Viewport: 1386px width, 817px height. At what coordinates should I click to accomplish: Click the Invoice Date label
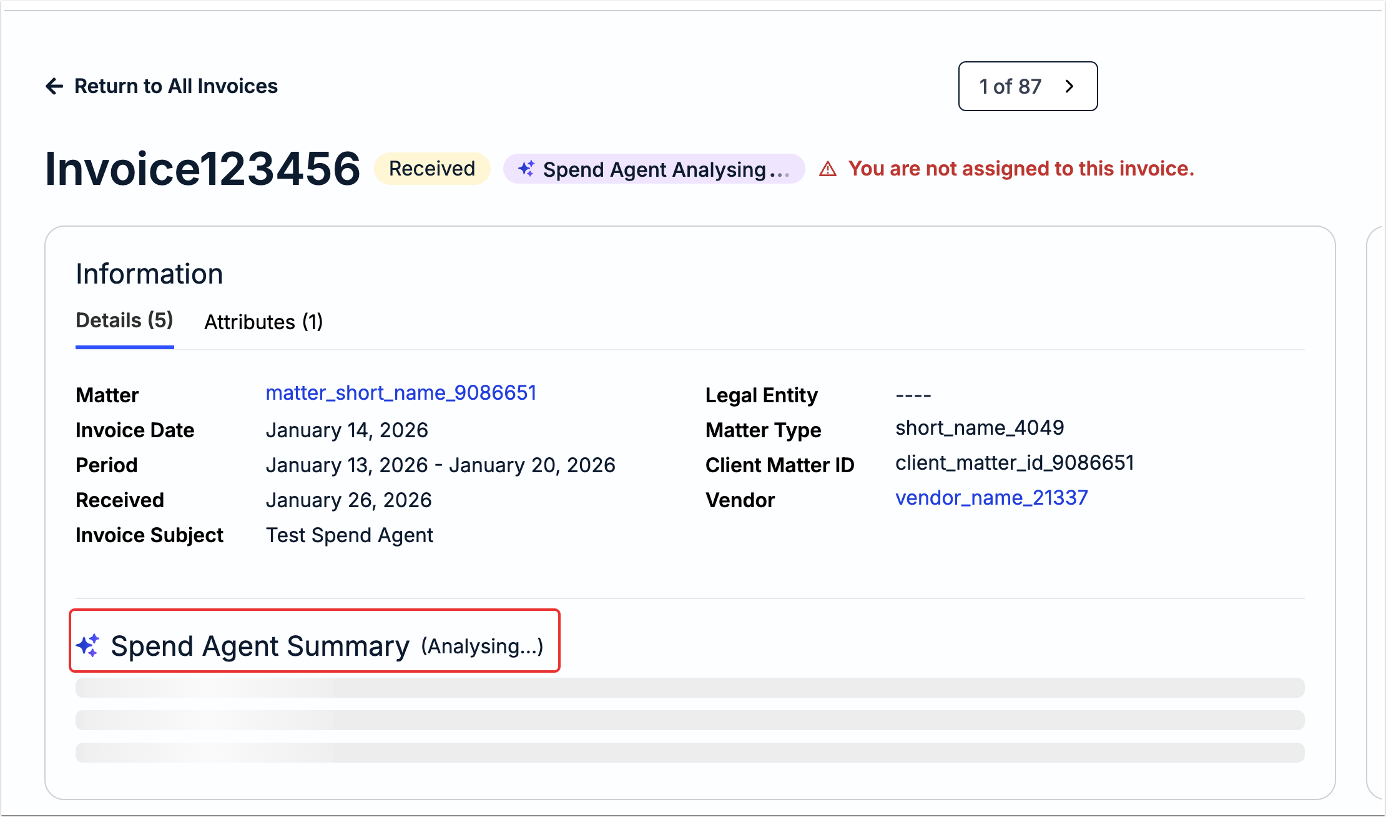coord(135,430)
